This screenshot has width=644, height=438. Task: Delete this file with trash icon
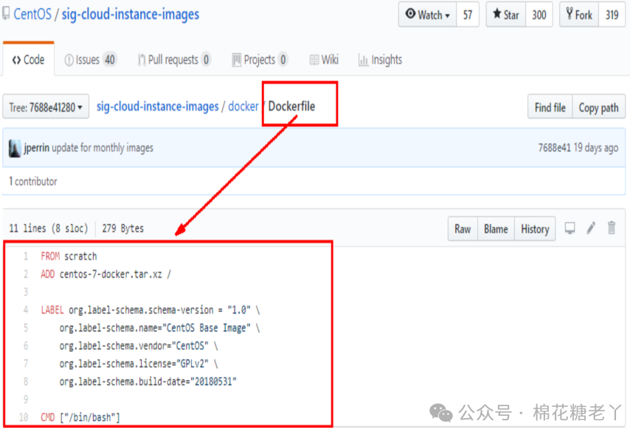click(612, 228)
